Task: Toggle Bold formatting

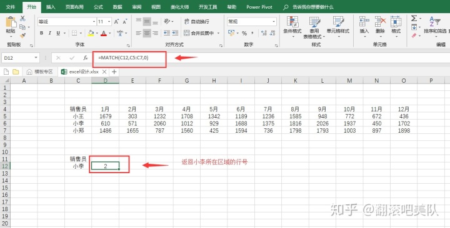Action: coord(42,33)
